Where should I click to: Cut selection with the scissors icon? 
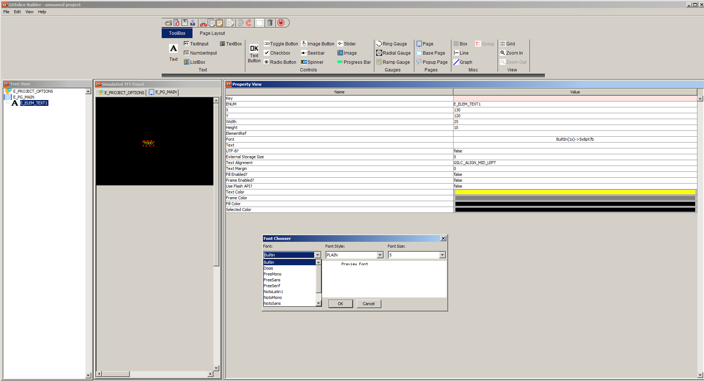(x=203, y=23)
